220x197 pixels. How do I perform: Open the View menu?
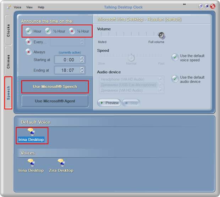pyautogui.click(x=29, y=7)
